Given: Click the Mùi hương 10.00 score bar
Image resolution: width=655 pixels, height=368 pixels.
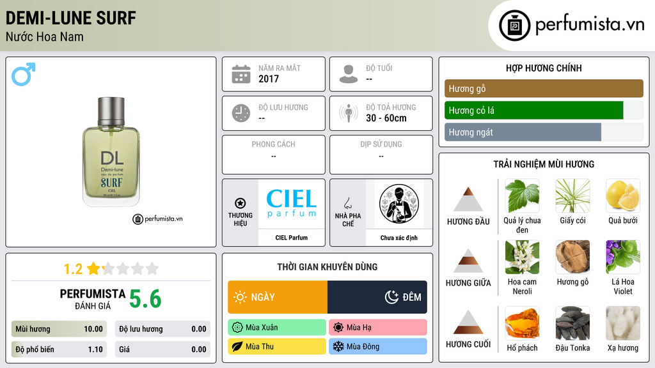Looking at the screenshot, I should (x=59, y=329).
